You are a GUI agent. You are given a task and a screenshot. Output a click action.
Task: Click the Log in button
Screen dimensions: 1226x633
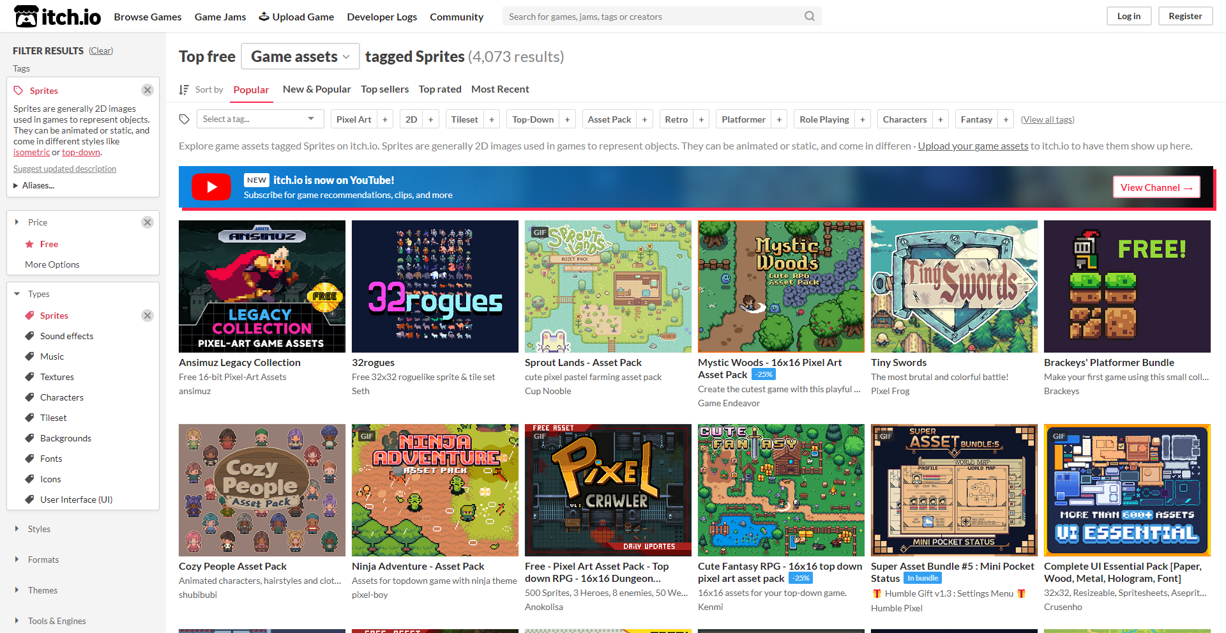pyautogui.click(x=1129, y=16)
